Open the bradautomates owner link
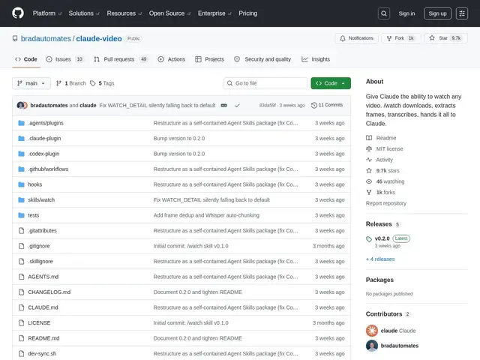This screenshot has width=480, height=360. click(46, 38)
